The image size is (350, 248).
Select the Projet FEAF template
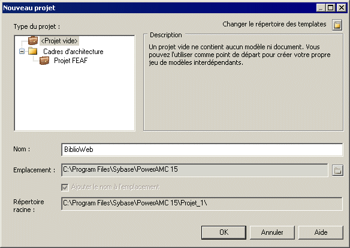point(71,61)
